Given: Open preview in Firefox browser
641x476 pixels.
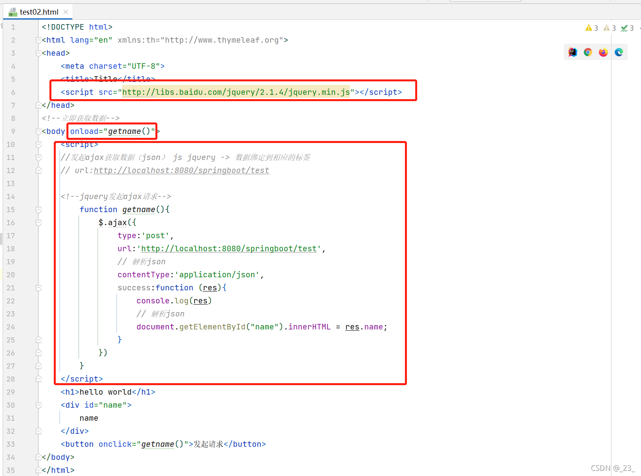Looking at the screenshot, I should tap(603, 52).
